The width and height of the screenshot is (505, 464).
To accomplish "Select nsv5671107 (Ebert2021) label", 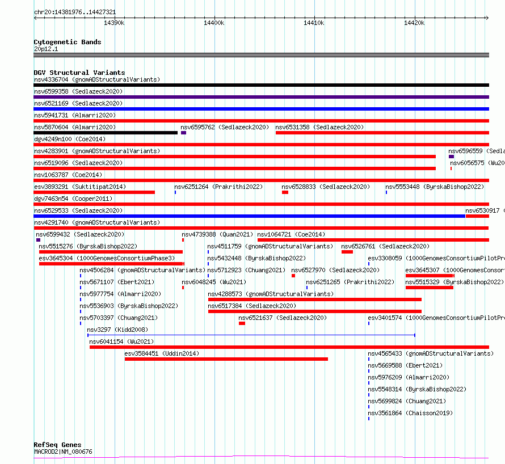I will coord(117,282).
